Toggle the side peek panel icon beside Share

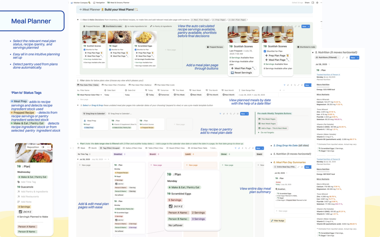tap(313, 3)
